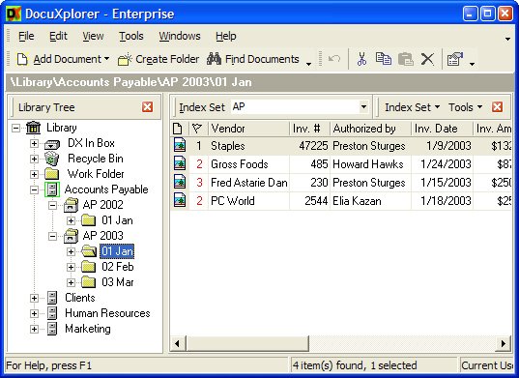
Task: Click the Properties icon in toolbar
Action: [455, 59]
